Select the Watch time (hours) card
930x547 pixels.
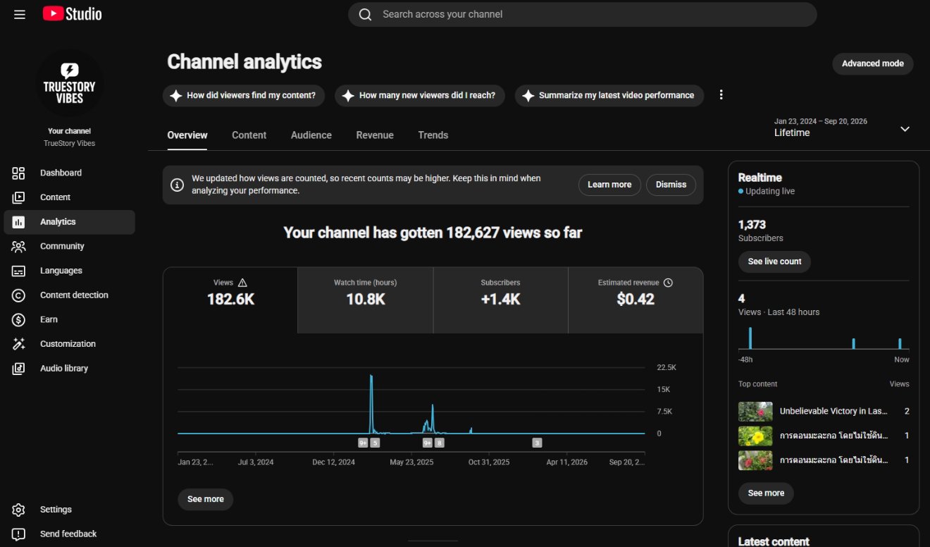point(365,300)
